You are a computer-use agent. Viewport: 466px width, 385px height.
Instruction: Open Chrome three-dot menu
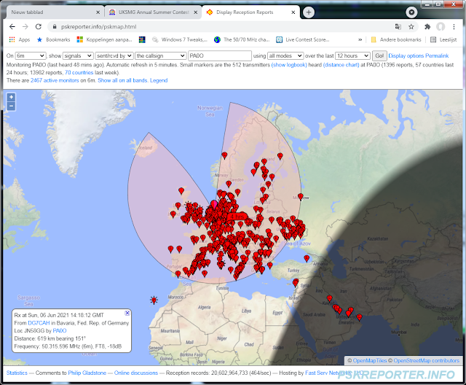[454, 26]
